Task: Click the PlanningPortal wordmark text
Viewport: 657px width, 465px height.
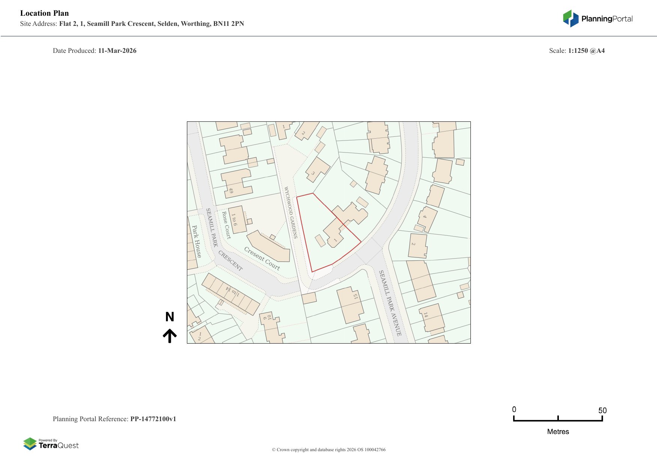Action: pyautogui.click(x=607, y=19)
